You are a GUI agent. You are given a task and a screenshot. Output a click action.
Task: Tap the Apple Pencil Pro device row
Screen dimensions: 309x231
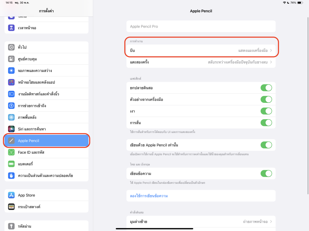(x=201, y=26)
